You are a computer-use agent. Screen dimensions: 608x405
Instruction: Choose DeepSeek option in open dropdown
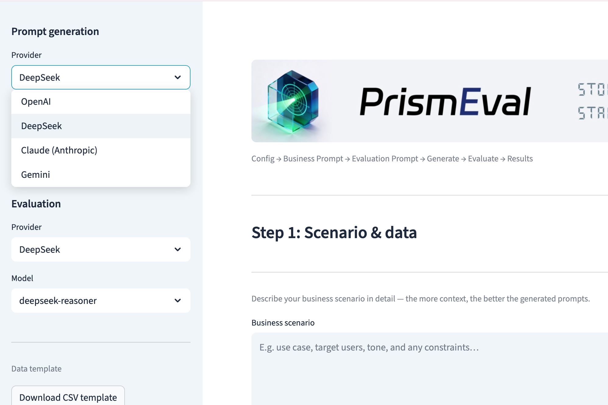tap(41, 126)
